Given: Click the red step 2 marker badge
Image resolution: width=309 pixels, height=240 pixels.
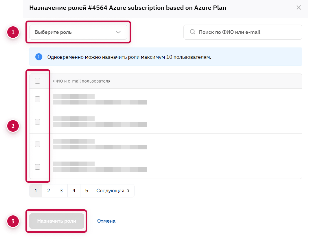Looking at the screenshot, I should coord(13,126).
